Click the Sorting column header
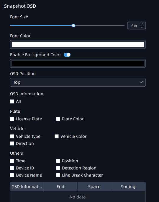This screenshot has height=202, width=159. point(128,187)
